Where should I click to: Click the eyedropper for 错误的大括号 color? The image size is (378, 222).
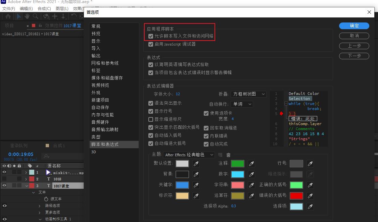point(310,196)
